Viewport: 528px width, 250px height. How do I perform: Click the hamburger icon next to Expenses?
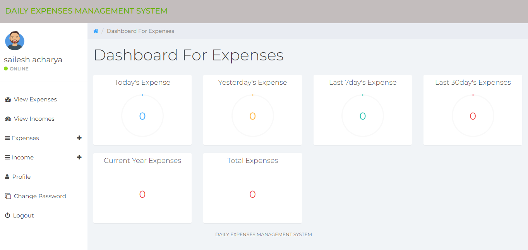[x=7, y=138]
